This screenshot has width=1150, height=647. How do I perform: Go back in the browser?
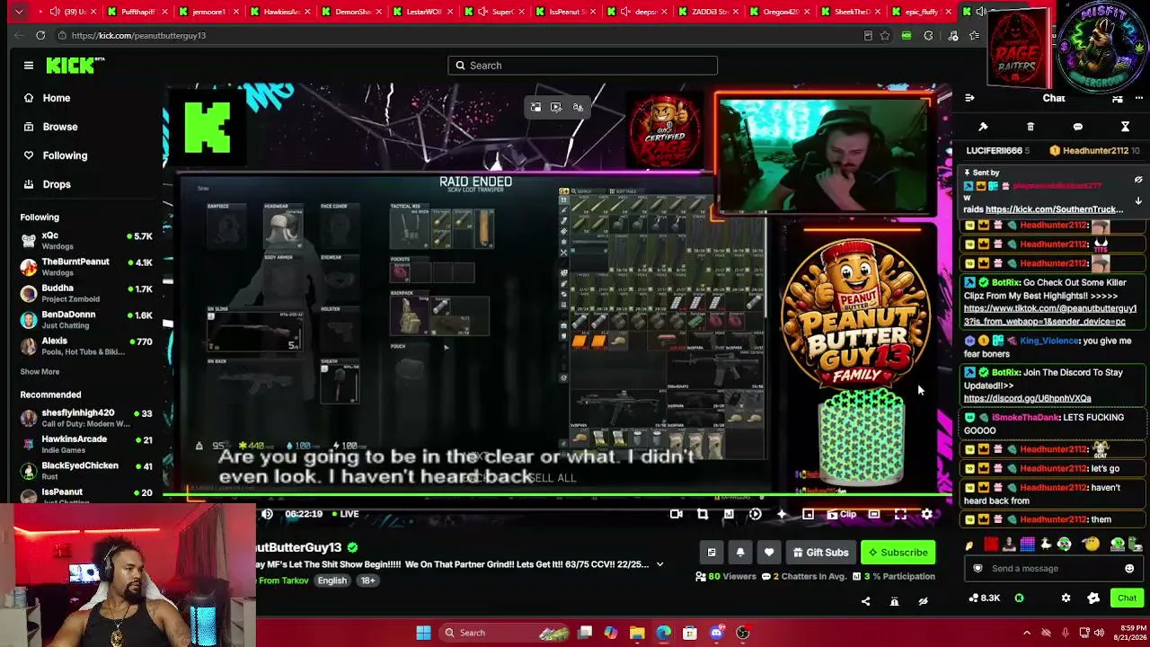19,35
